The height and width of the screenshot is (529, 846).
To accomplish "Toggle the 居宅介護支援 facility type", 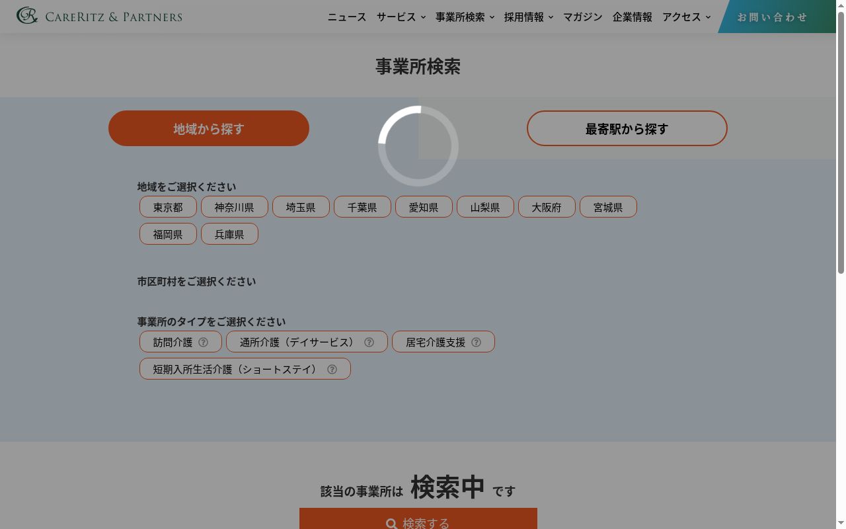I will tap(443, 342).
